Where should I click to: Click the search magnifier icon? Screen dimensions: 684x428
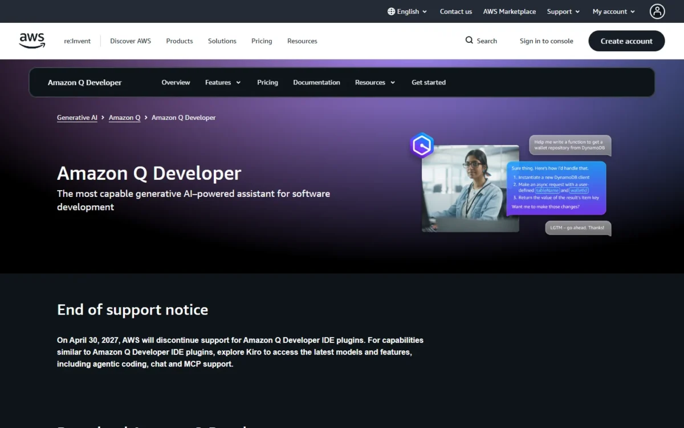[x=469, y=41]
